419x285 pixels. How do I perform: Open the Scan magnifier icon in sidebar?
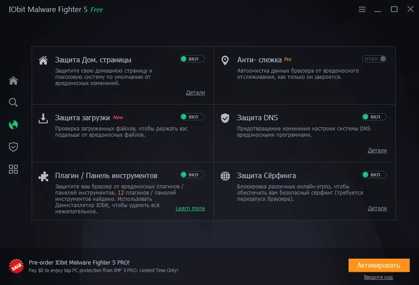coord(13,102)
